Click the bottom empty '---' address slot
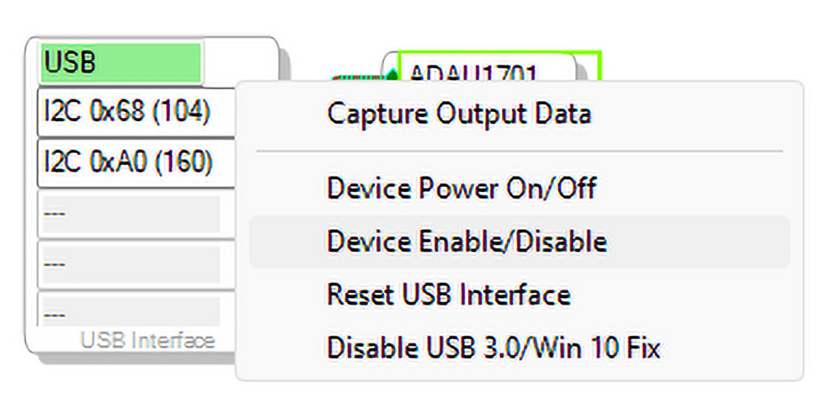This screenshot has width=817, height=399. coord(128,311)
